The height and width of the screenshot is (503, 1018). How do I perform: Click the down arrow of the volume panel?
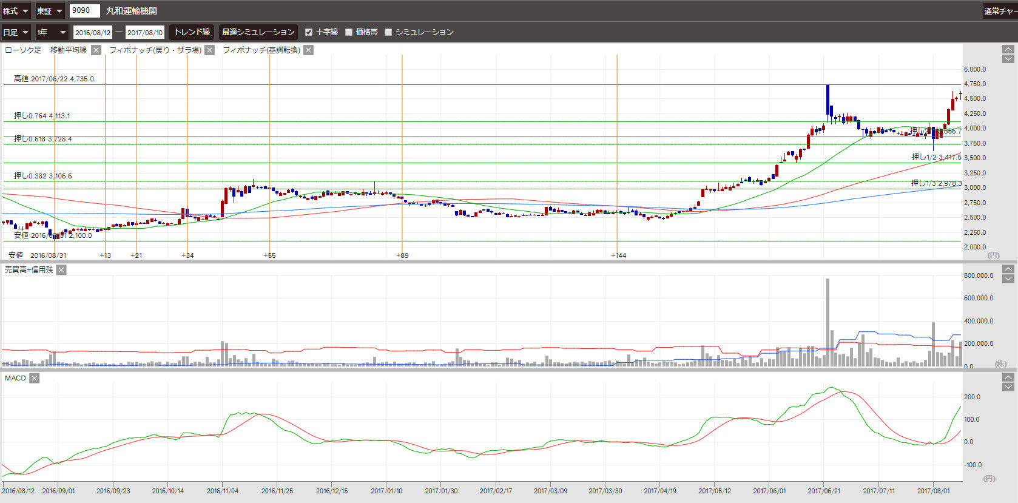(1008, 279)
